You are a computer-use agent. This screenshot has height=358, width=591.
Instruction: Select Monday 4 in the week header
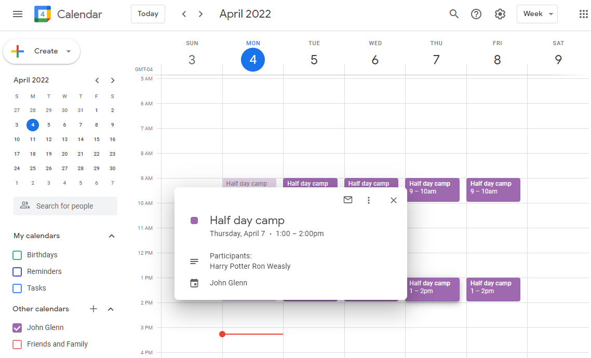[x=253, y=60]
